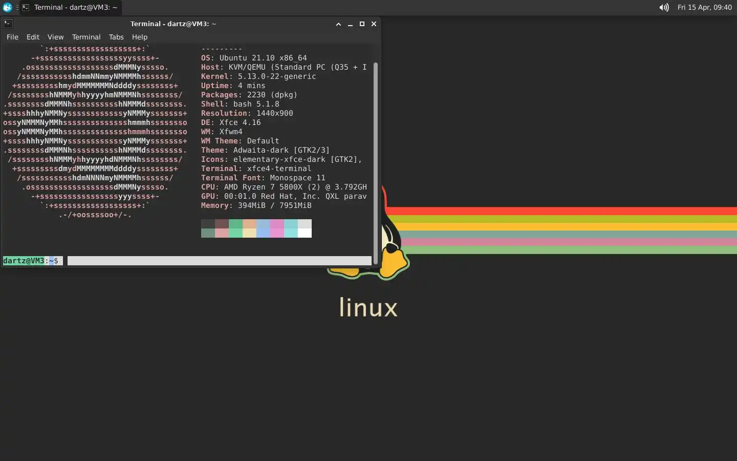Open the volume control in the panel
The height and width of the screenshot is (461, 737).
664,7
